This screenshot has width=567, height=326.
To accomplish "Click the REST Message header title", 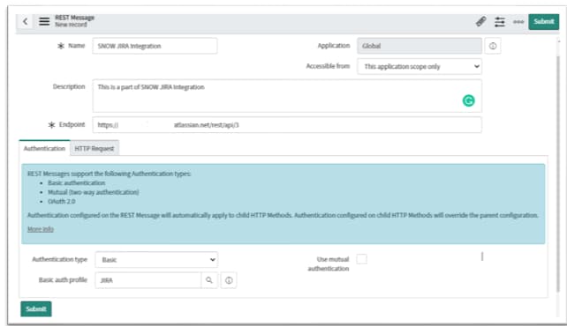I will point(74,18).
